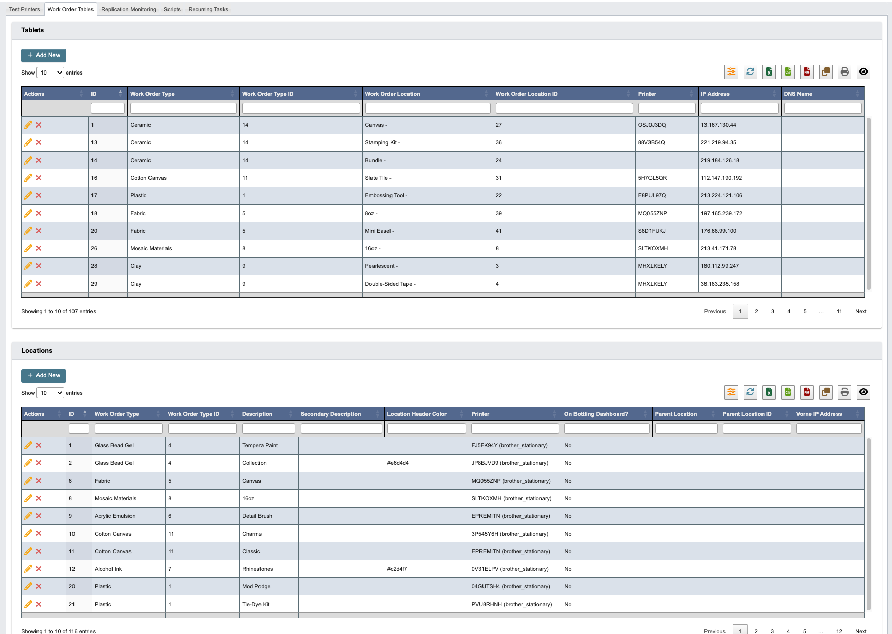Sort Locations by Location Header Color
This screenshot has width=892, height=634.
(x=426, y=414)
